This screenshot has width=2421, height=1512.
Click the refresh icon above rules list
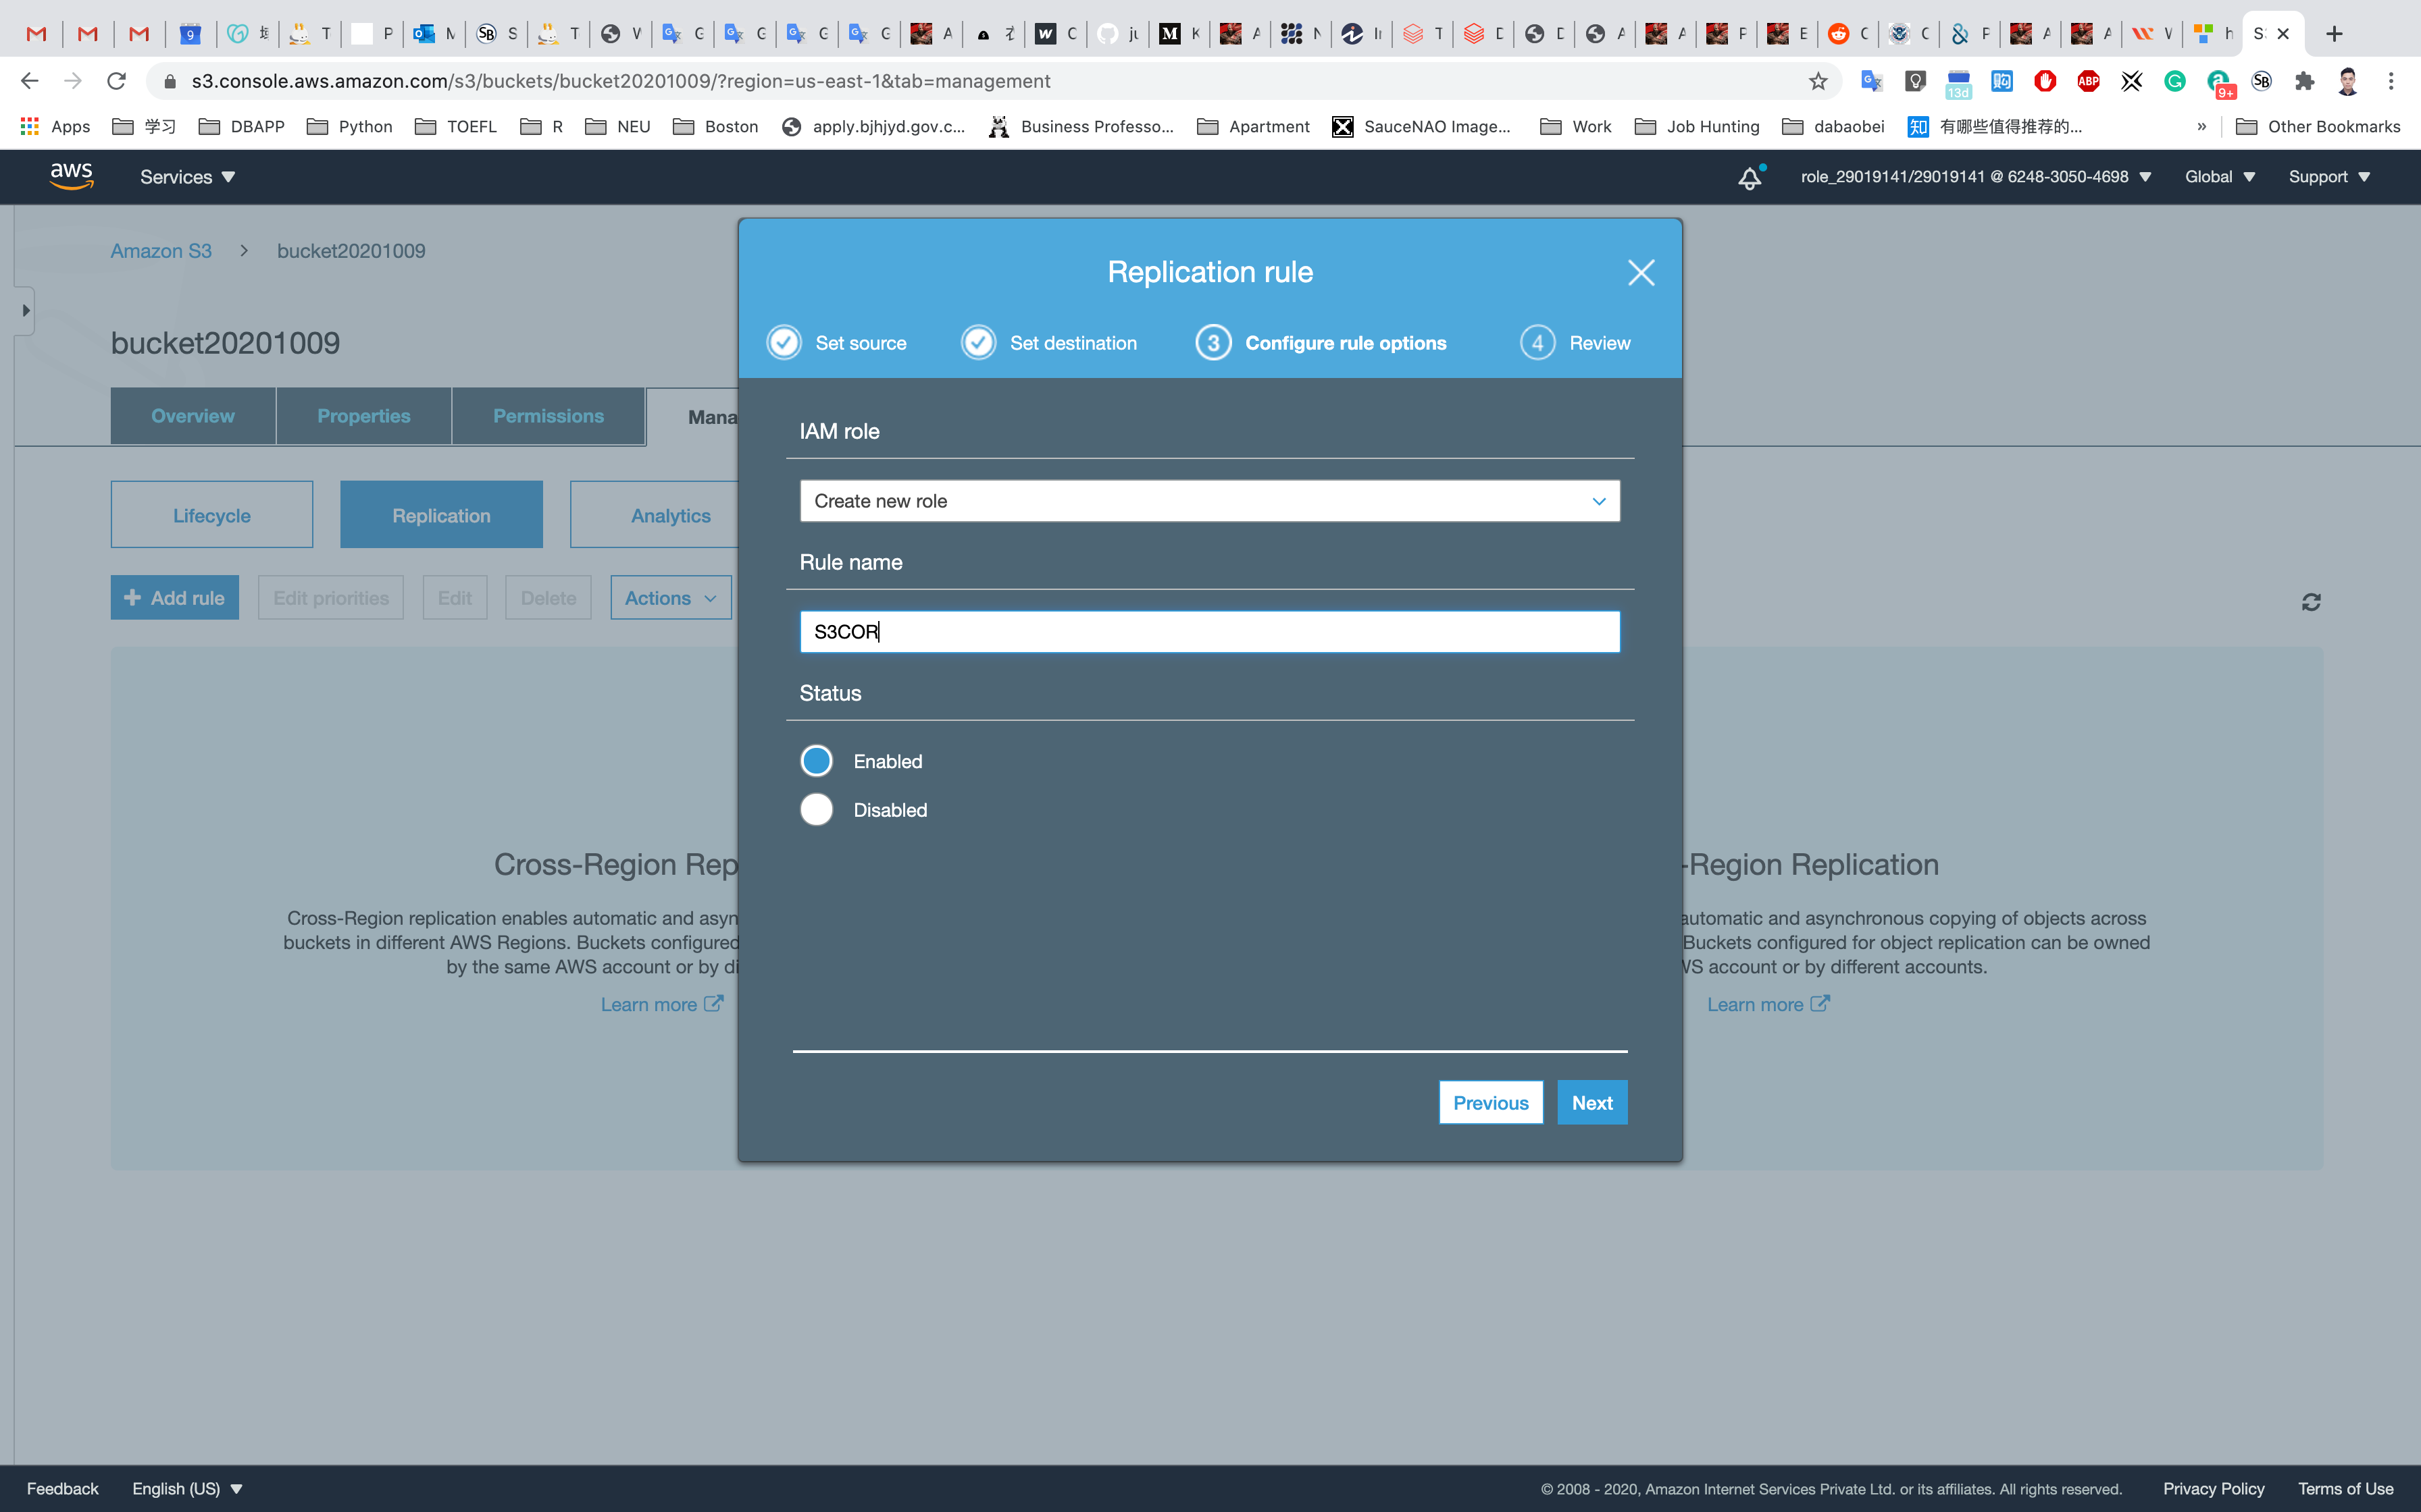2311,602
